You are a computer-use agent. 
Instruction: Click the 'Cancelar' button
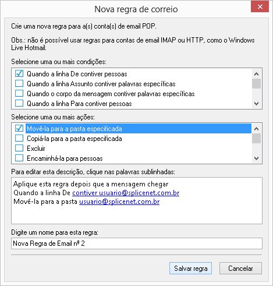(240, 269)
